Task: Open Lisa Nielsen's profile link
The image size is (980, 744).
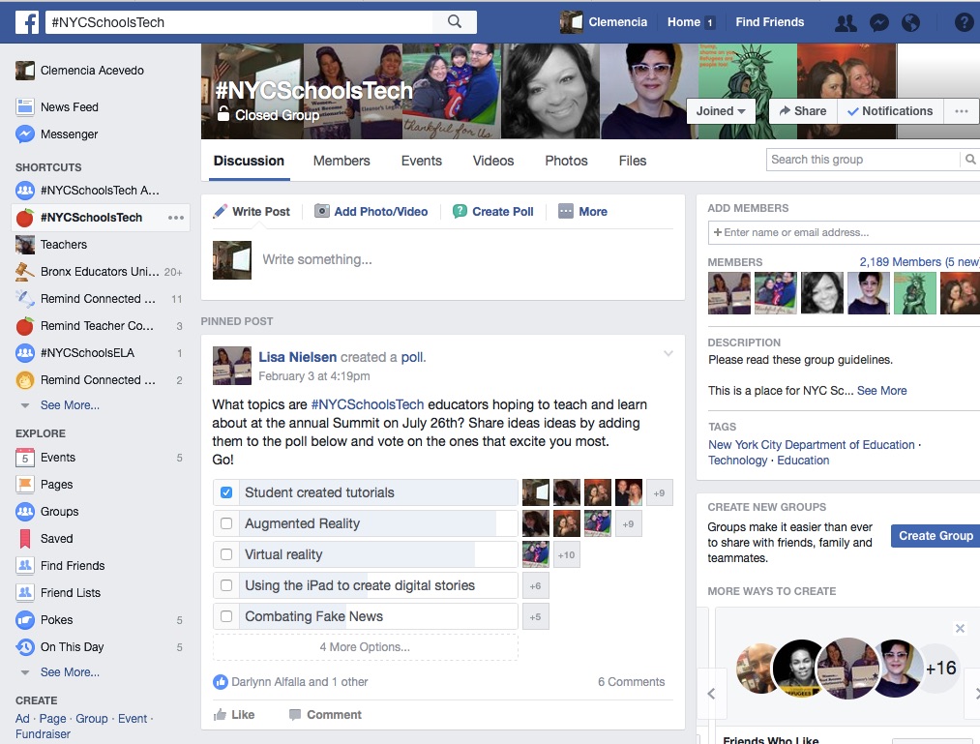Action: 298,357
